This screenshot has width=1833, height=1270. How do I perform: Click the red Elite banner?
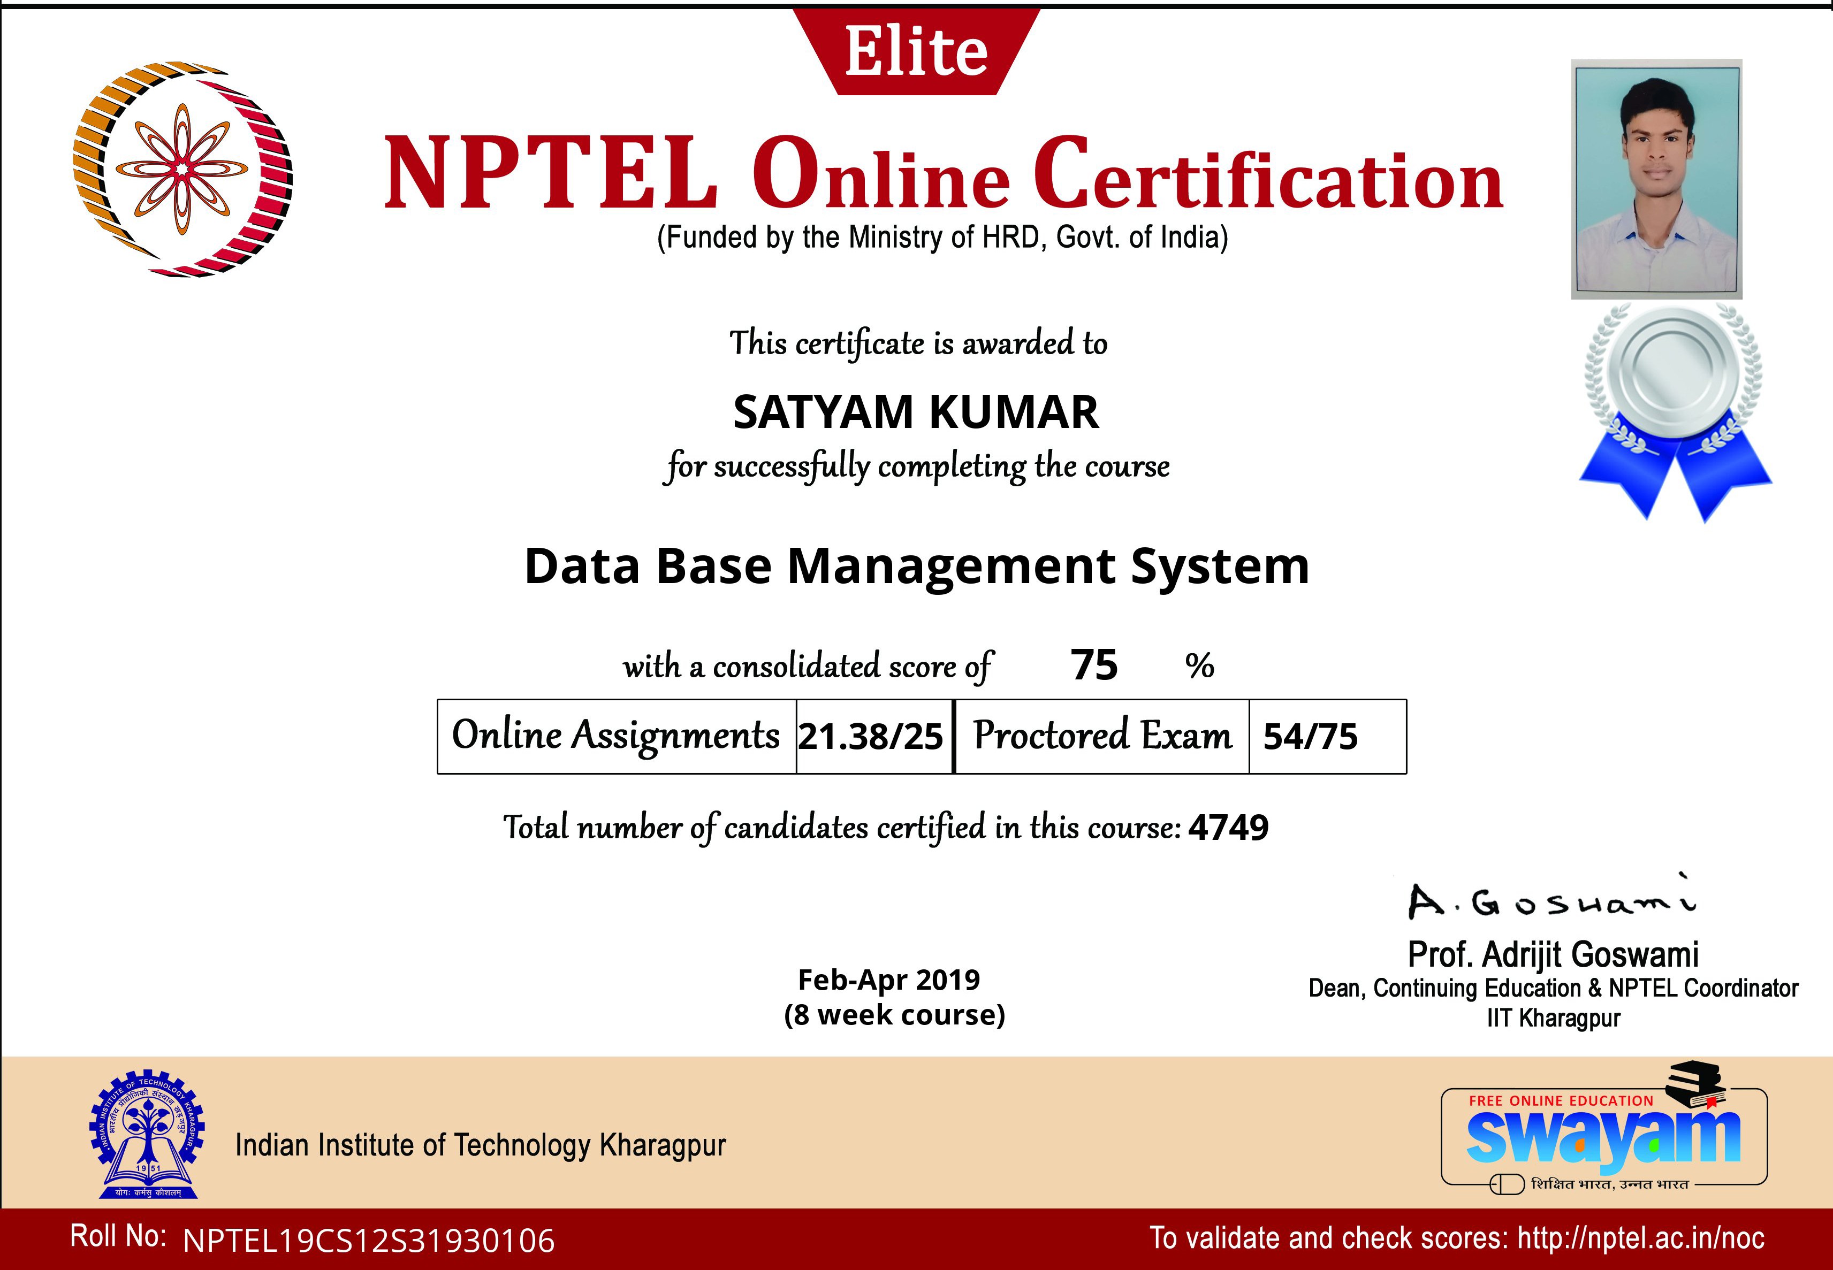pyautogui.click(x=916, y=52)
